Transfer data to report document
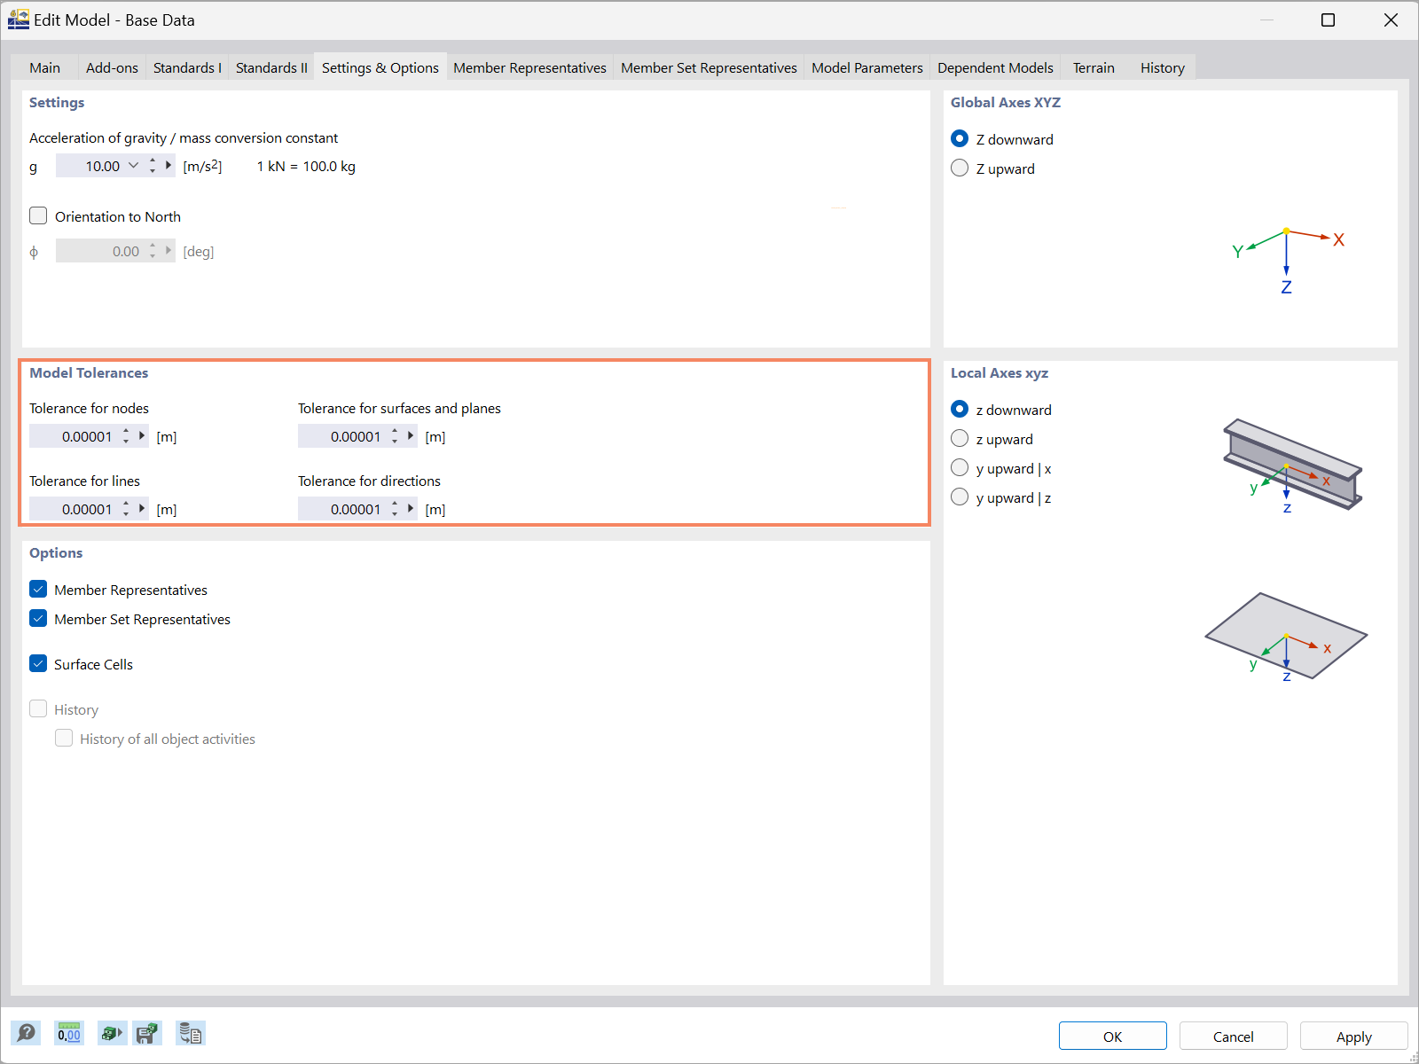This screenshot has height=1064, width=1419. pos(190,1033)
